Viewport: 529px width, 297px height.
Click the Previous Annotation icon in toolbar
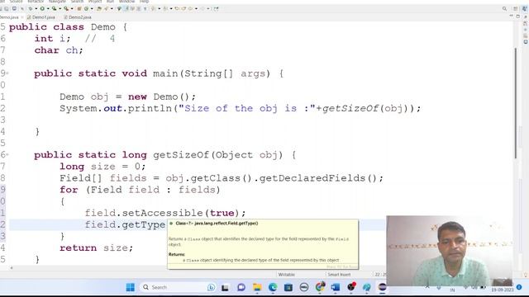pos(165,8)
